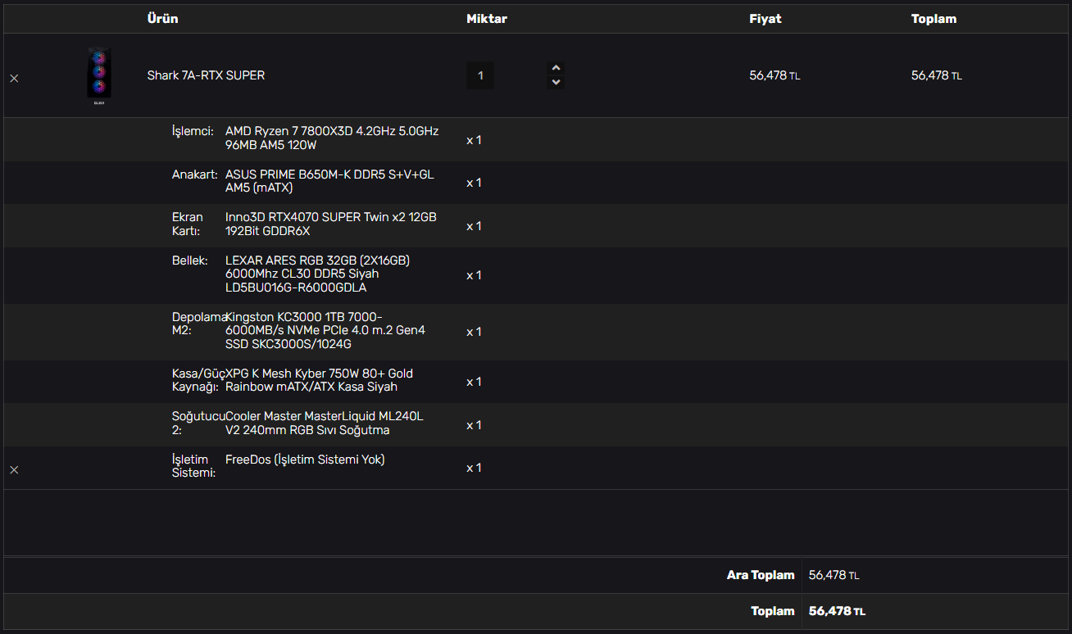Remove Shark 7A-RTX SUPER from cart

click(x=14, y=79)
